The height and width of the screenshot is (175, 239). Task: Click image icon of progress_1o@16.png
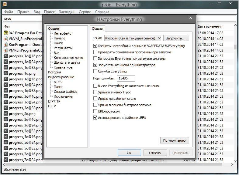click(6, 56)
